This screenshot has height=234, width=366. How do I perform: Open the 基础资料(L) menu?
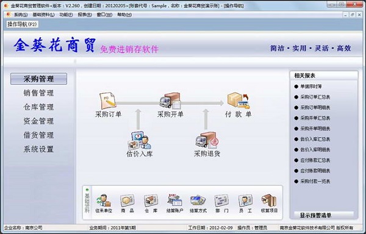click(x=43, y=15)
